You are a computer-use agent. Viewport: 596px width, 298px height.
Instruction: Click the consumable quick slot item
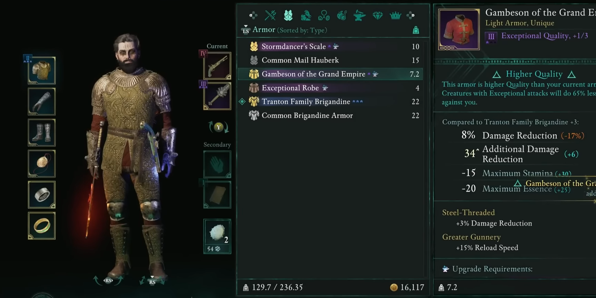217,236
